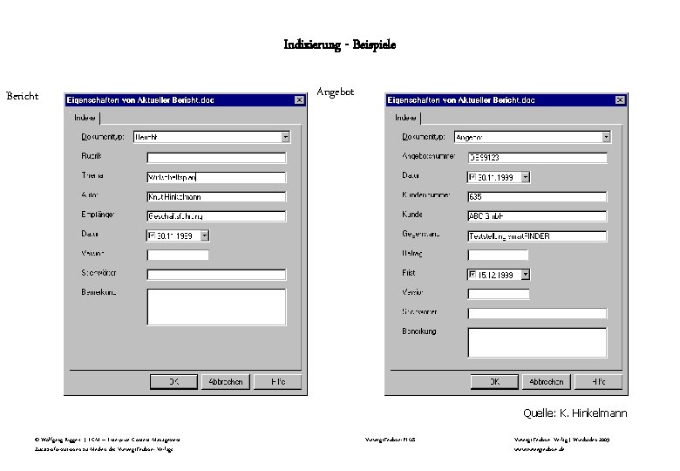Select Index tab in Bericht dialog

[x=85, y=118]
